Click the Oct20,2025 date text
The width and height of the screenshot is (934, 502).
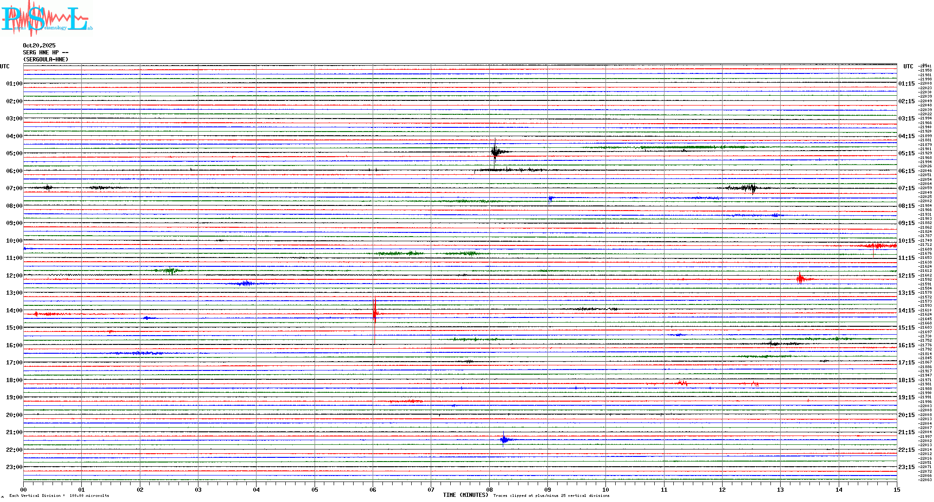click(39, 46)
